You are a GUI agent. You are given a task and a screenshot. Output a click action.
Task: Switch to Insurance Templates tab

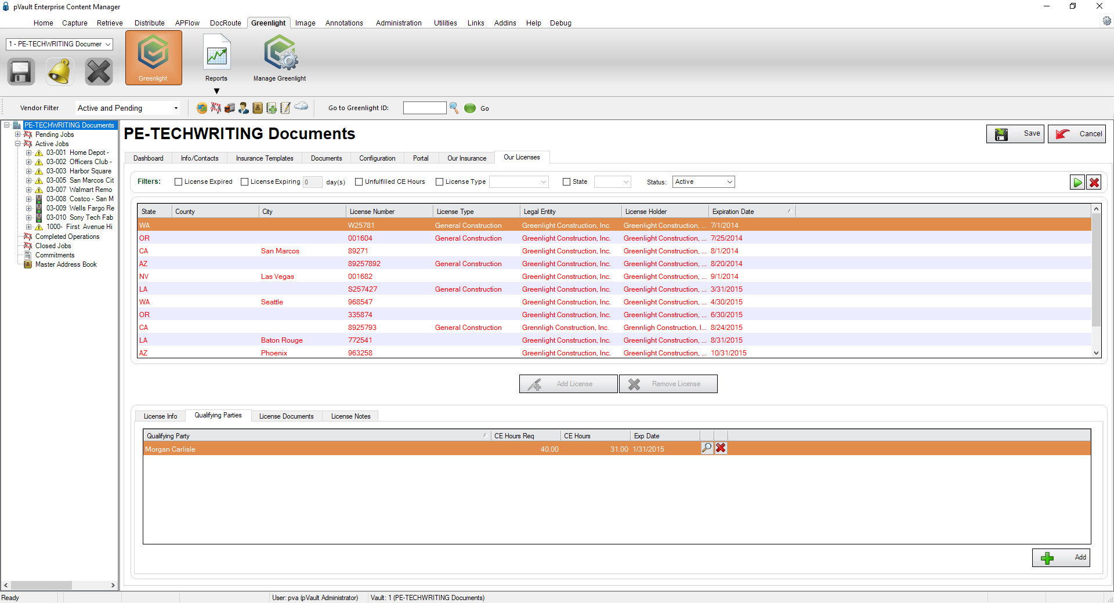click(265, 158)
